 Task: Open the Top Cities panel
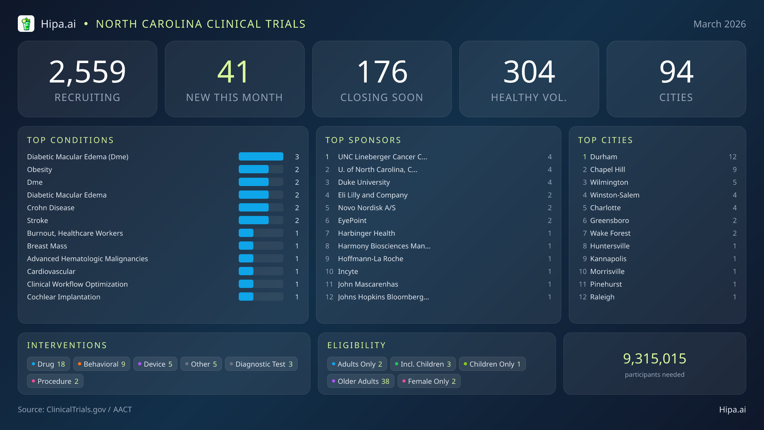point(605,140)
